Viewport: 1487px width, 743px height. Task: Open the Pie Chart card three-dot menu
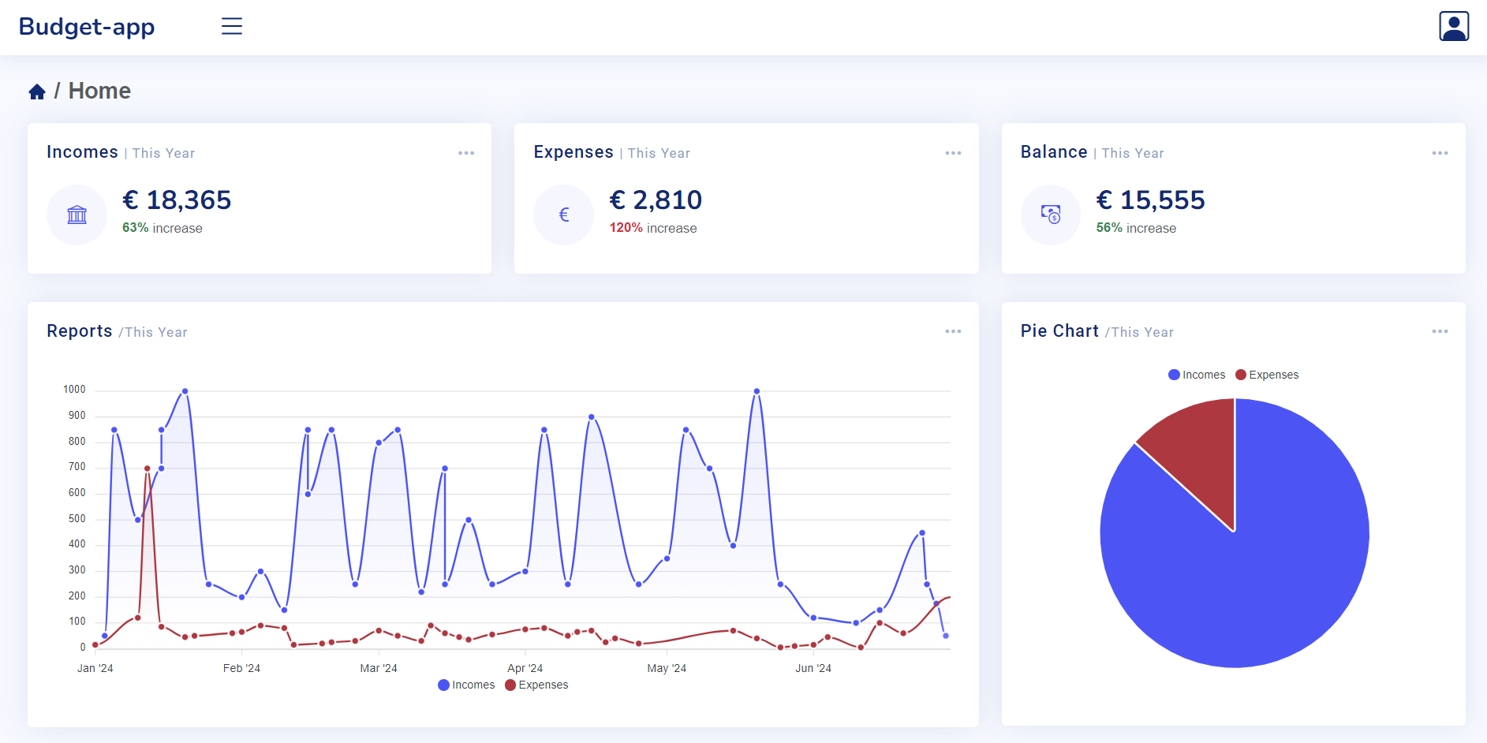[x=1440, y=331]
